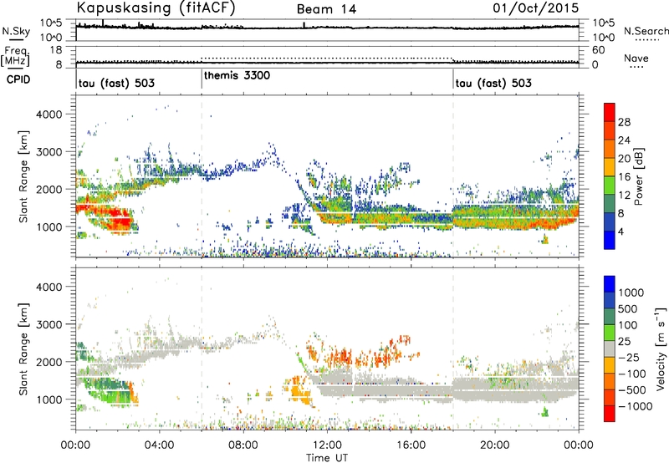Click the "CPID" row label
Viewport: 669px width, 463px height.
[18, 79]
